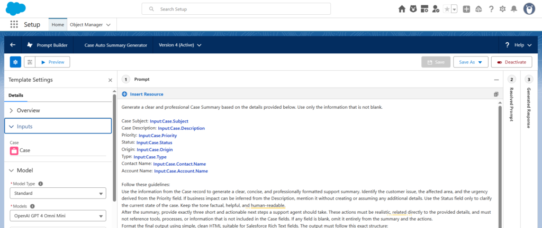Image resolution: width=542 pixels, height=228 pixels.
Task: Click the Insert Resource link
Action: [x=146, y=94]
